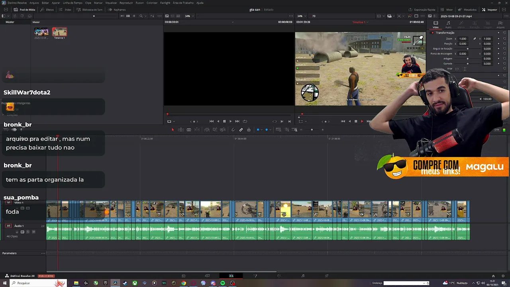Image resolution: width=510 pixels, height=287 pixels.
Task: Open the panel layout dropdown in media pool
Action: (x=8, y=16)
